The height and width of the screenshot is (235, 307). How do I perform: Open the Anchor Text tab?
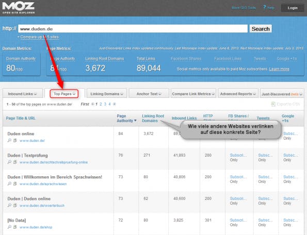149,94
